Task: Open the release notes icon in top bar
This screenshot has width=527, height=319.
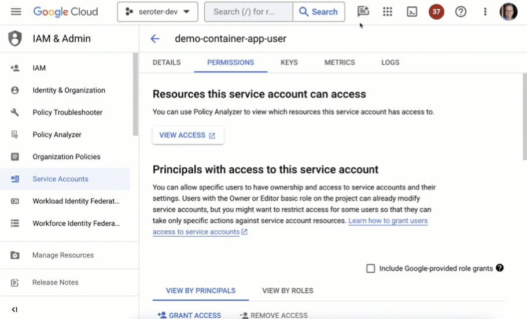Action: pos(363,12)
